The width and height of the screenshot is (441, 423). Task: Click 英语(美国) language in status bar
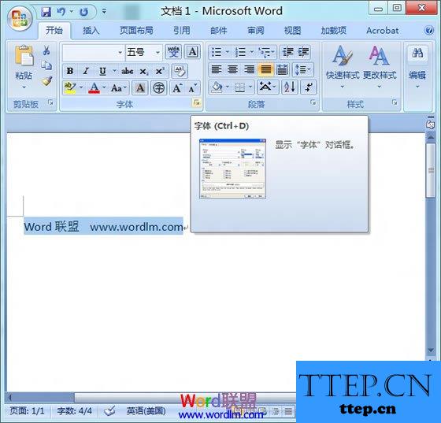point(146,411)
